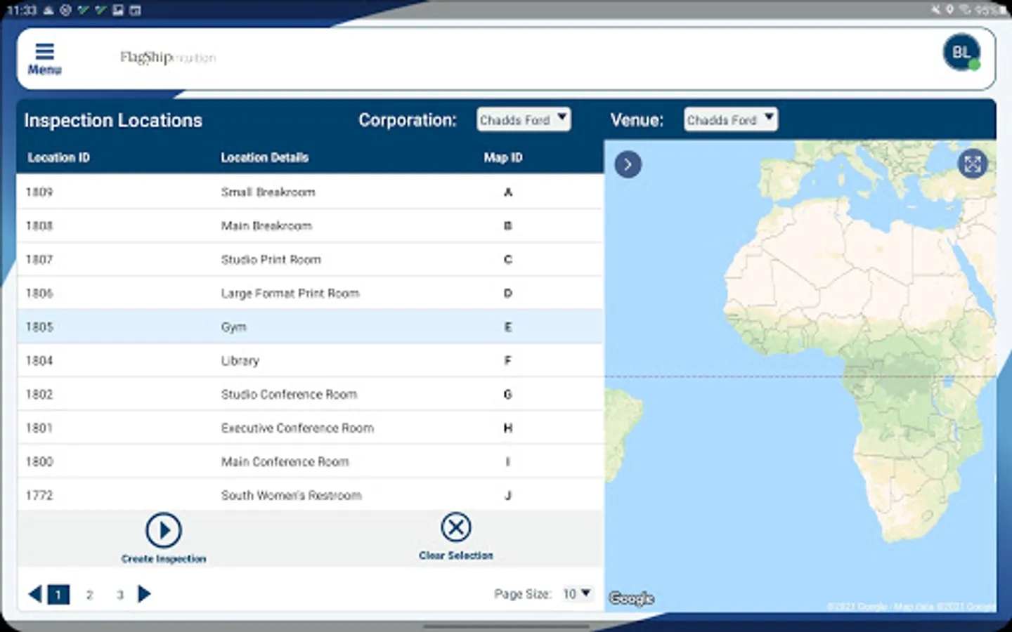Image resolution: width=1012 pixels, height=632 pixels.
Task: Switch to page 3
Action: 120,595
